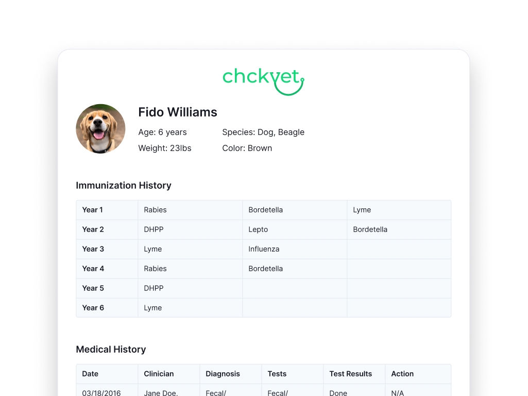This screenshot has width=528, height=396.
Task: Click the Action column header
Action: click(402, 374)
